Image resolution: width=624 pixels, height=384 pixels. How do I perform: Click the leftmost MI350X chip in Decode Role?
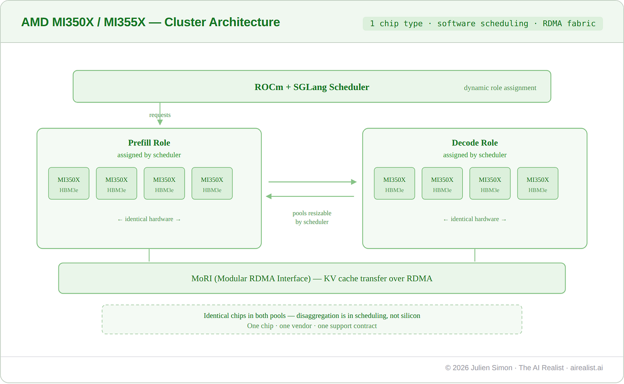click(x=394, y=183)
